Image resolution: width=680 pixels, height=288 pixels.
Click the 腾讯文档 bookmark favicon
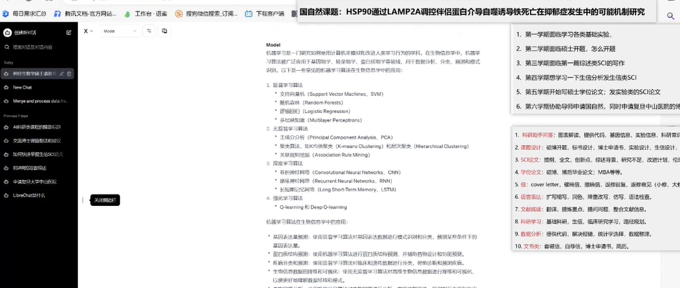[x=57, y=14]
